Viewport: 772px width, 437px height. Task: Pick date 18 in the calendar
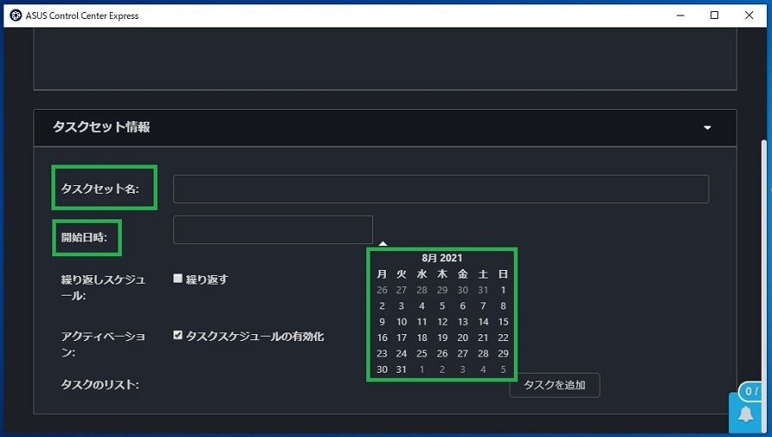422,338
